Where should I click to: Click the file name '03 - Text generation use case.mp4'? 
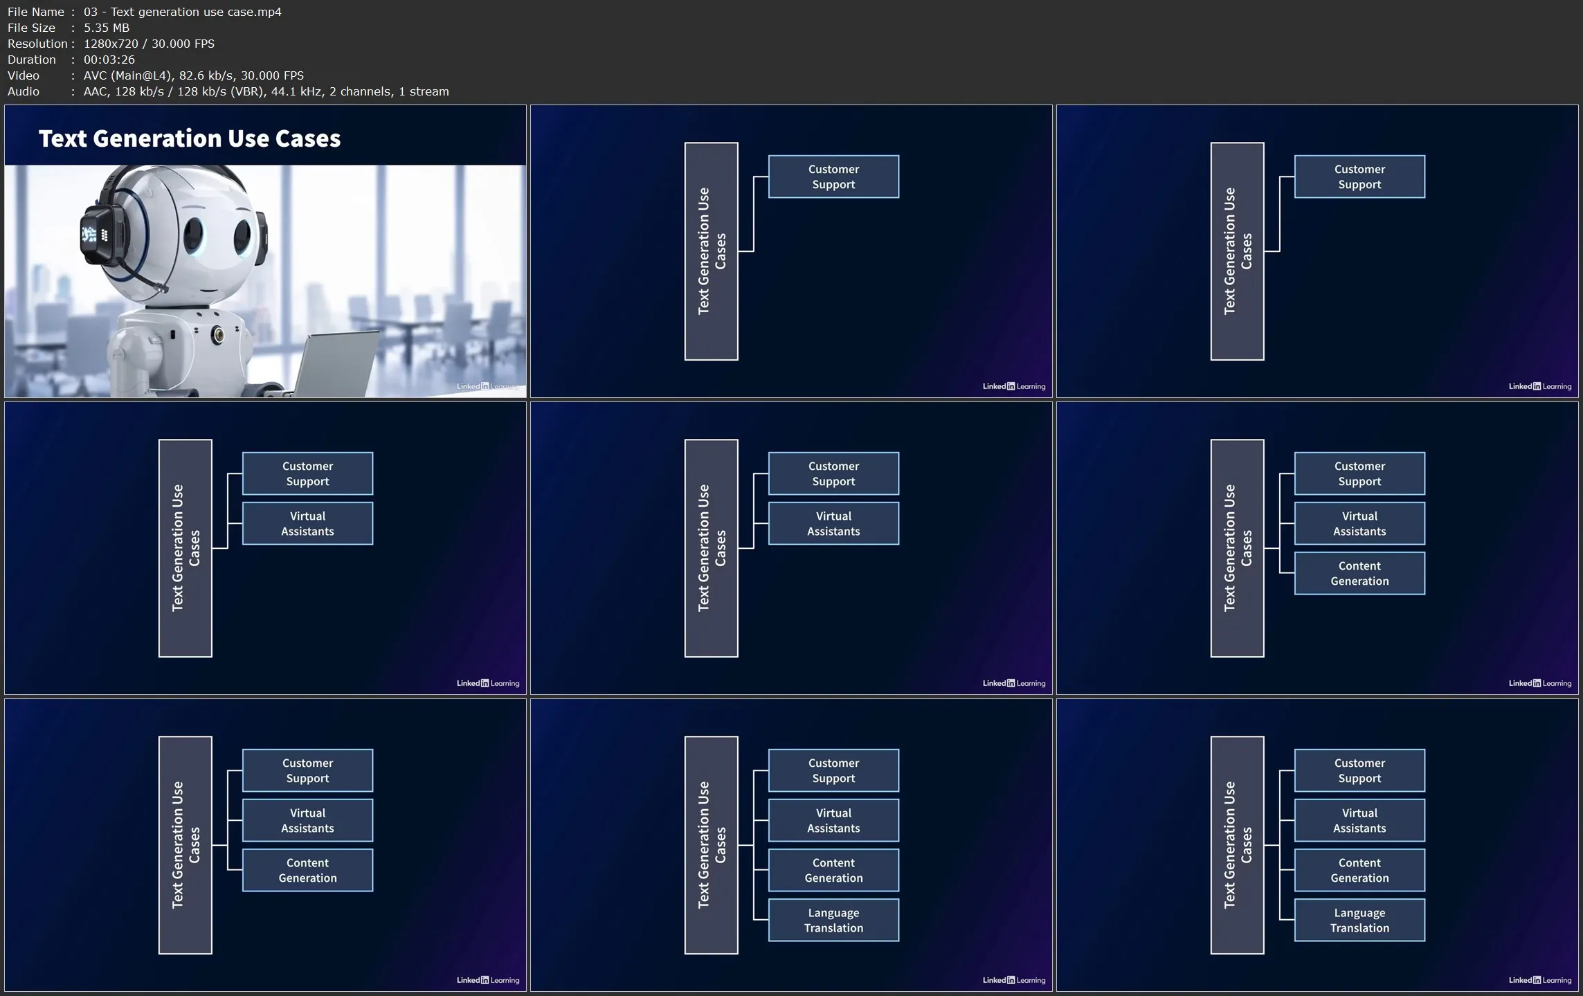point(182,12)
